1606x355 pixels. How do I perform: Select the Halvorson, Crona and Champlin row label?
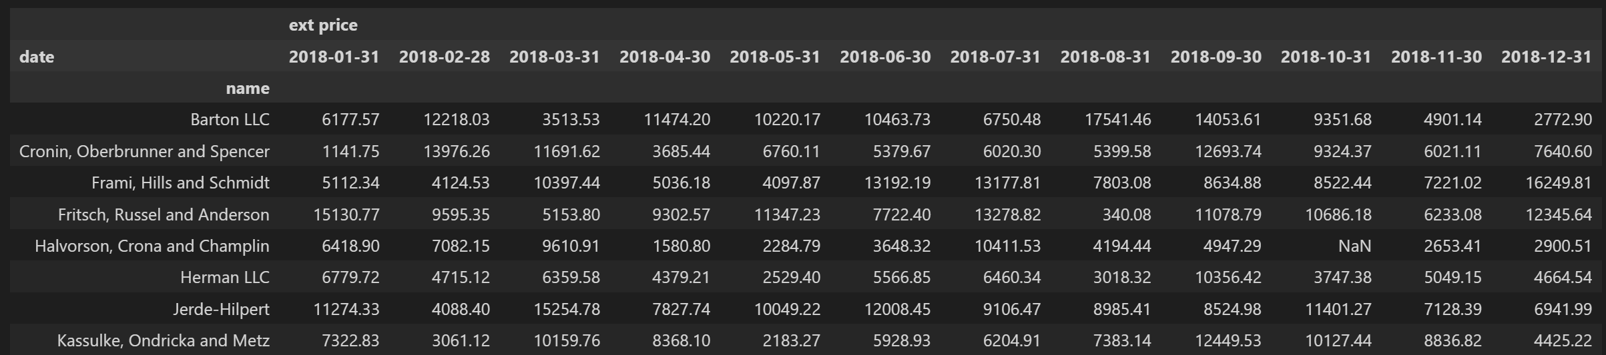(x=152, y=246)
